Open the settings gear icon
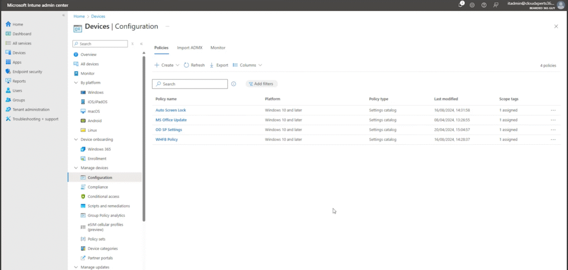 (x=472, y=5)
